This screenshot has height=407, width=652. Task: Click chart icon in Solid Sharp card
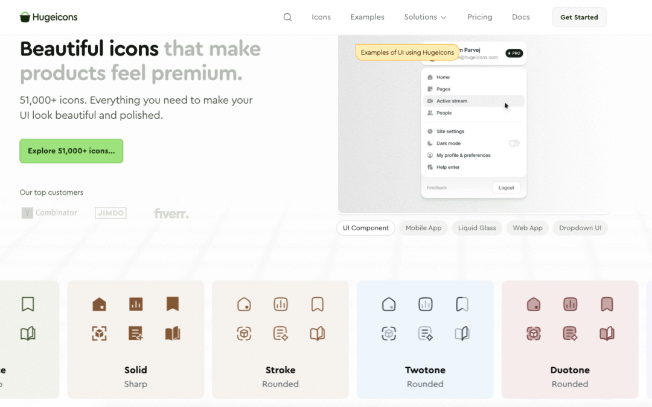(136, 304)
